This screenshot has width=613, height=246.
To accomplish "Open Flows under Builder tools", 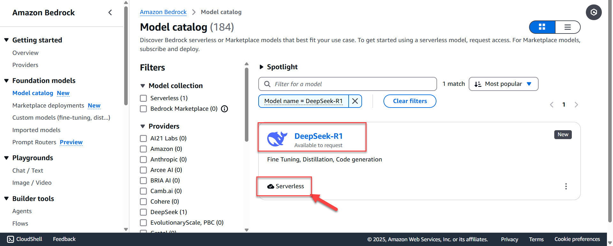I will [20, 224].
